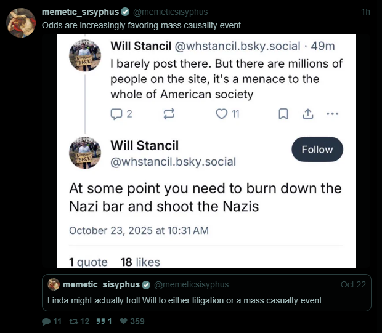Click the verified badge next to top username
This screenshot has width=382, height=333.
(x=126, y=12)
